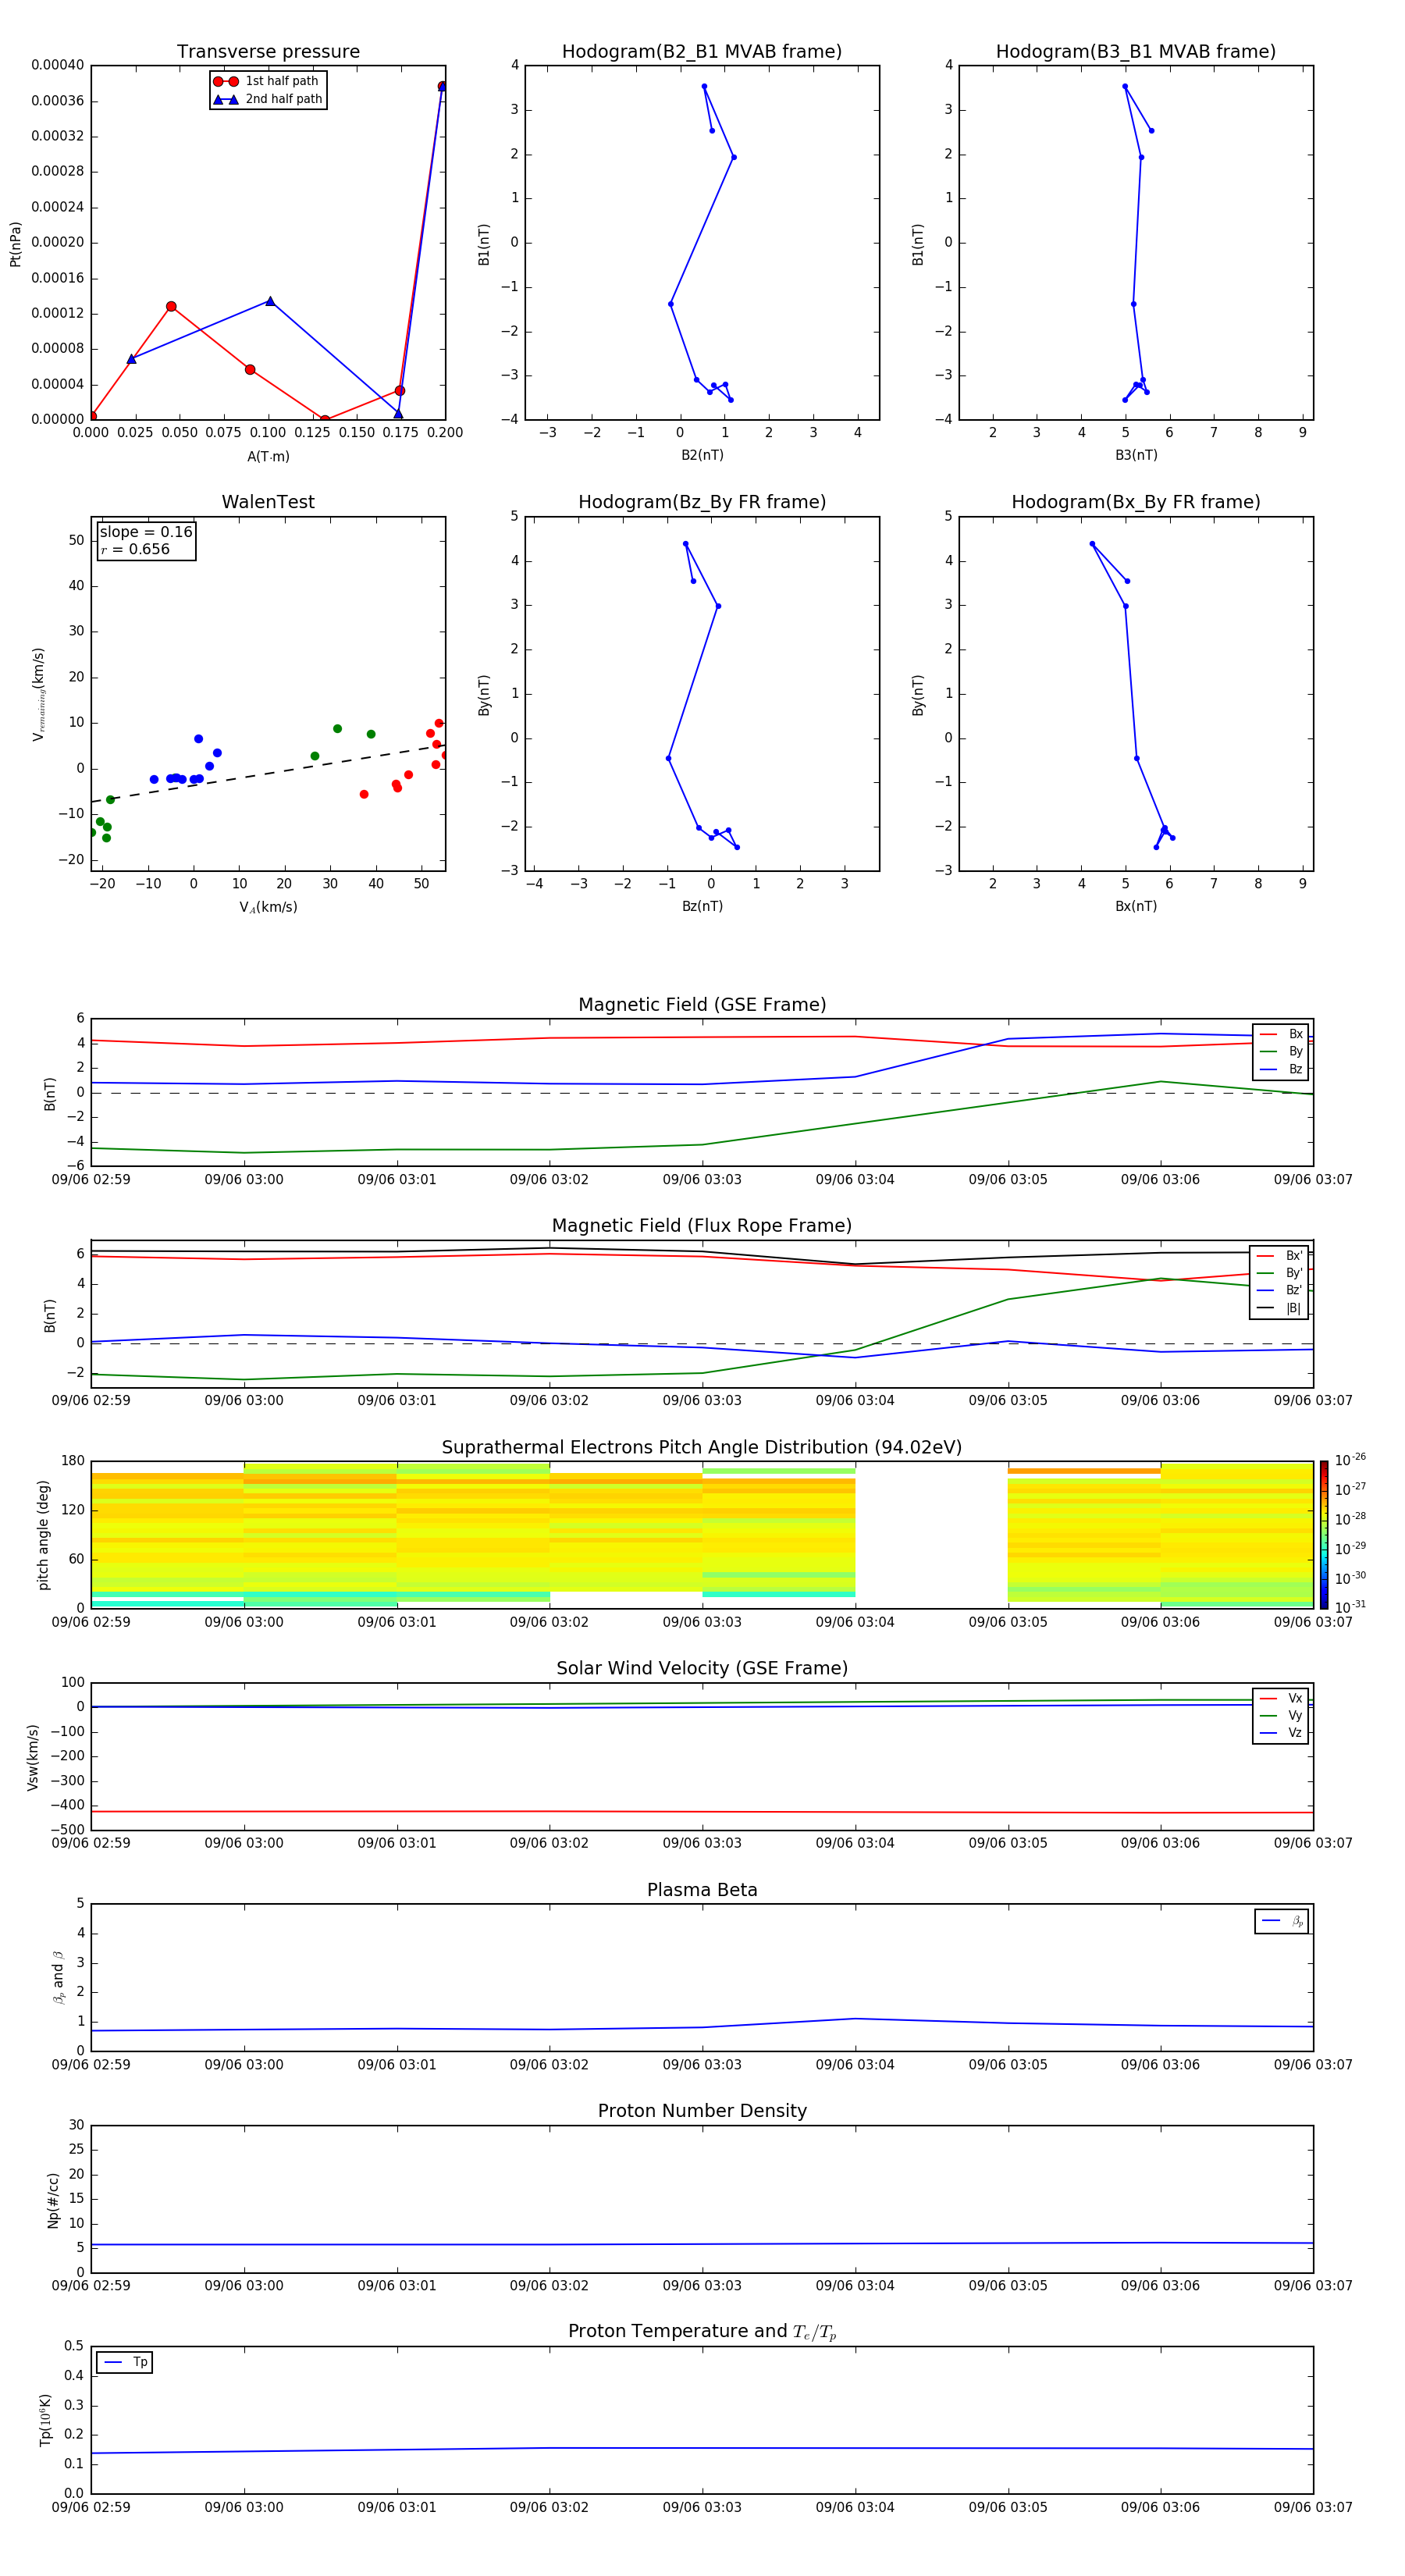Click the 'r = 0.656' annotation
This screenshot has height=2576, width=1405.
135,549
